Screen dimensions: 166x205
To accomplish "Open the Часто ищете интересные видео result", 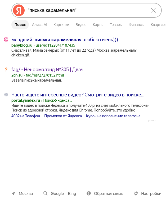I will tap(78, 95).
